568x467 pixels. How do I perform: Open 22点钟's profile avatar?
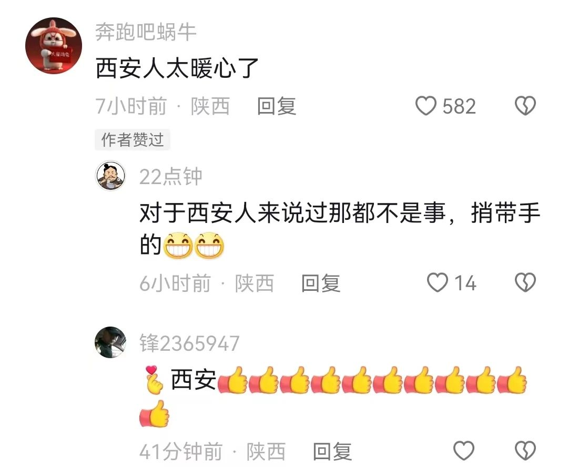coord(110,176)
